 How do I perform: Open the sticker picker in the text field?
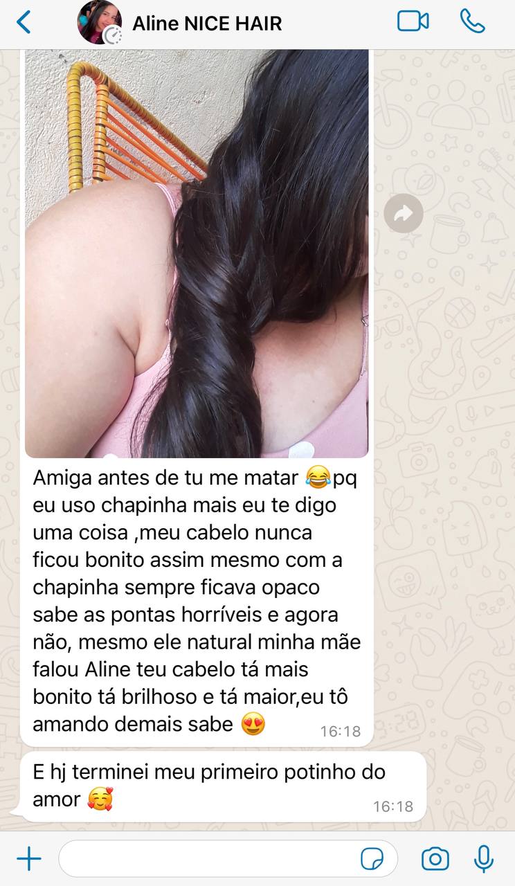tap(372, 859)
